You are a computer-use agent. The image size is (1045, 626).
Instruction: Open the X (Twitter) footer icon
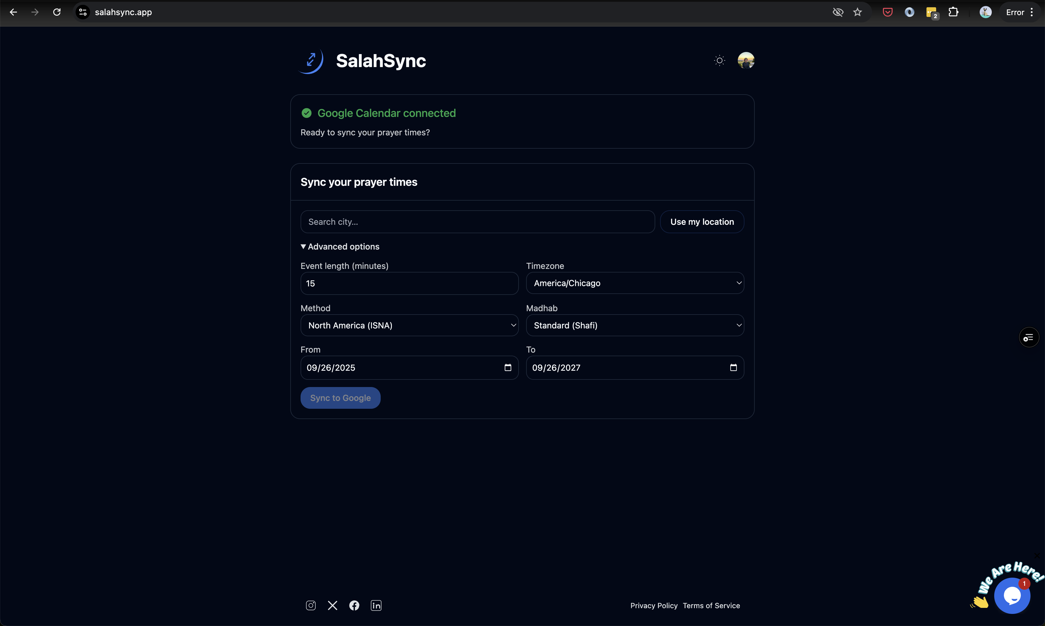(x=333, y=605)
